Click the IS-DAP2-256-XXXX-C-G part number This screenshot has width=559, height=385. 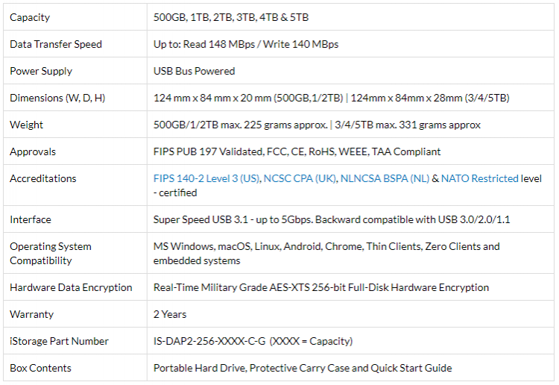click(209, 341)
